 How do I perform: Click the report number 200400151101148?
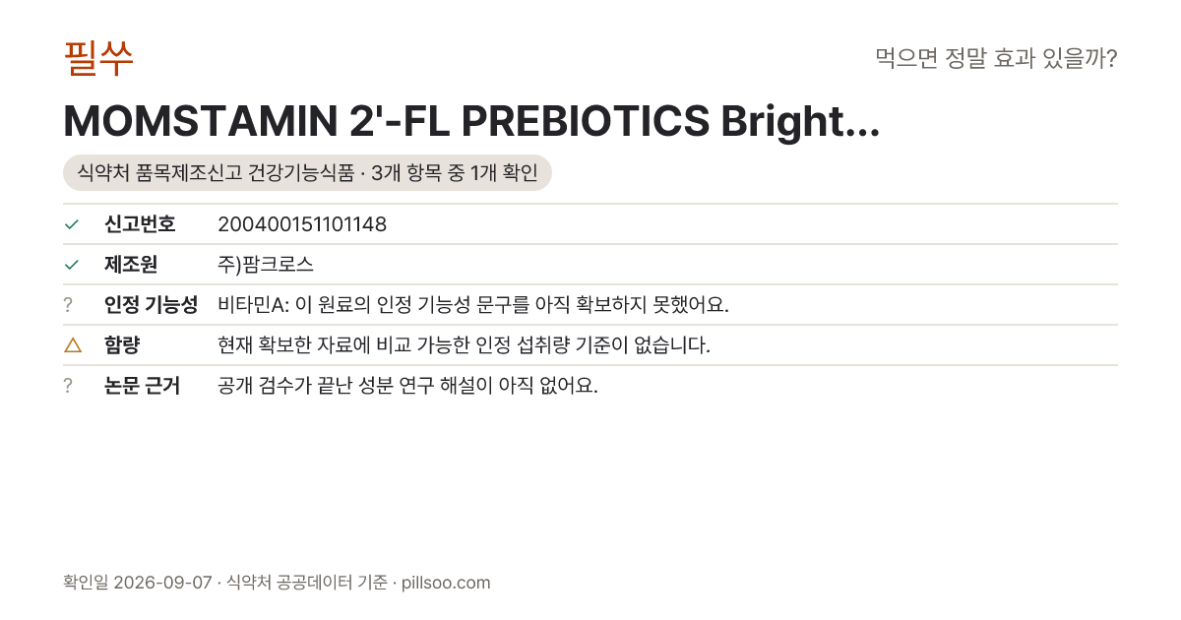pyautogui.click(x=302, y=224)
